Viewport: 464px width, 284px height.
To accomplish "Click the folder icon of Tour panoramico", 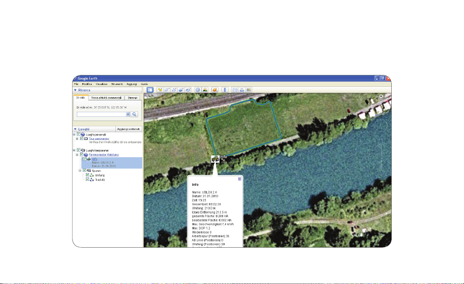I will point(86,139).
